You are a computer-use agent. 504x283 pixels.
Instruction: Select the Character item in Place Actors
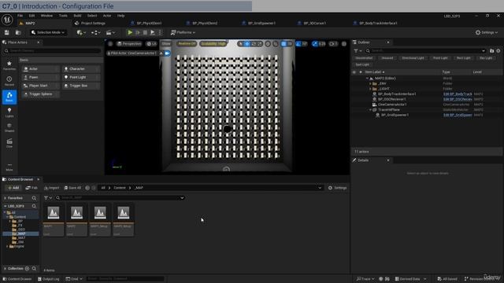[x=80, y=69]
